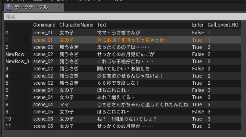Viewport: 246px width, 137px height.
Task: Click text 聞いてたかい？お前たち
Action: click(123, 69)
